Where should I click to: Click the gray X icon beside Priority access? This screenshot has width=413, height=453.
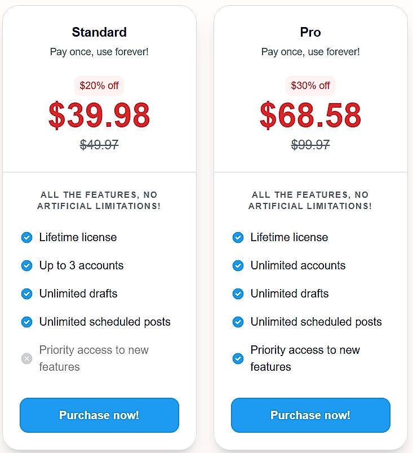tap(26, 358)
